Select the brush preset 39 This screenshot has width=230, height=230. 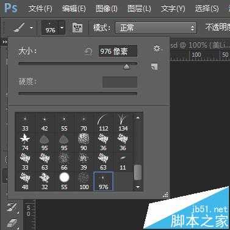click(84, 162)
